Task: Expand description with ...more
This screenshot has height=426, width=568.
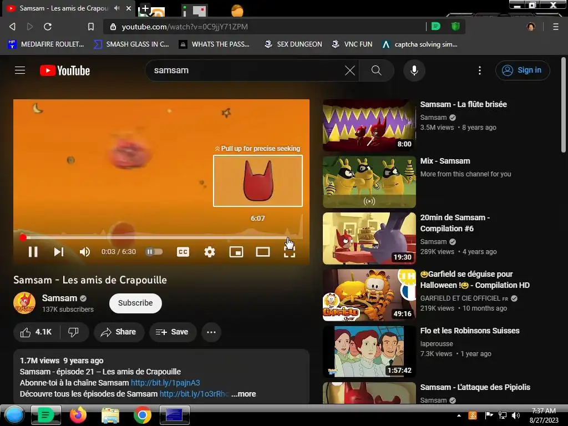Action: tap(244, 394)
